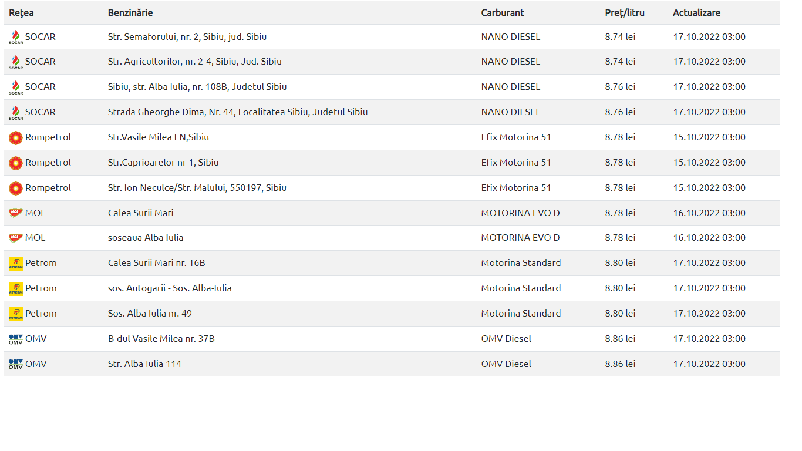
Task: Select address Str. Alba Iulia 114
Action: 144,364
